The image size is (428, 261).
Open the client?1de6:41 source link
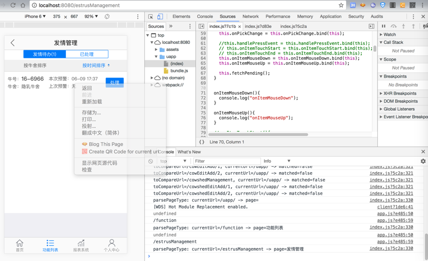pyautogui.click(x=395, y=207)
